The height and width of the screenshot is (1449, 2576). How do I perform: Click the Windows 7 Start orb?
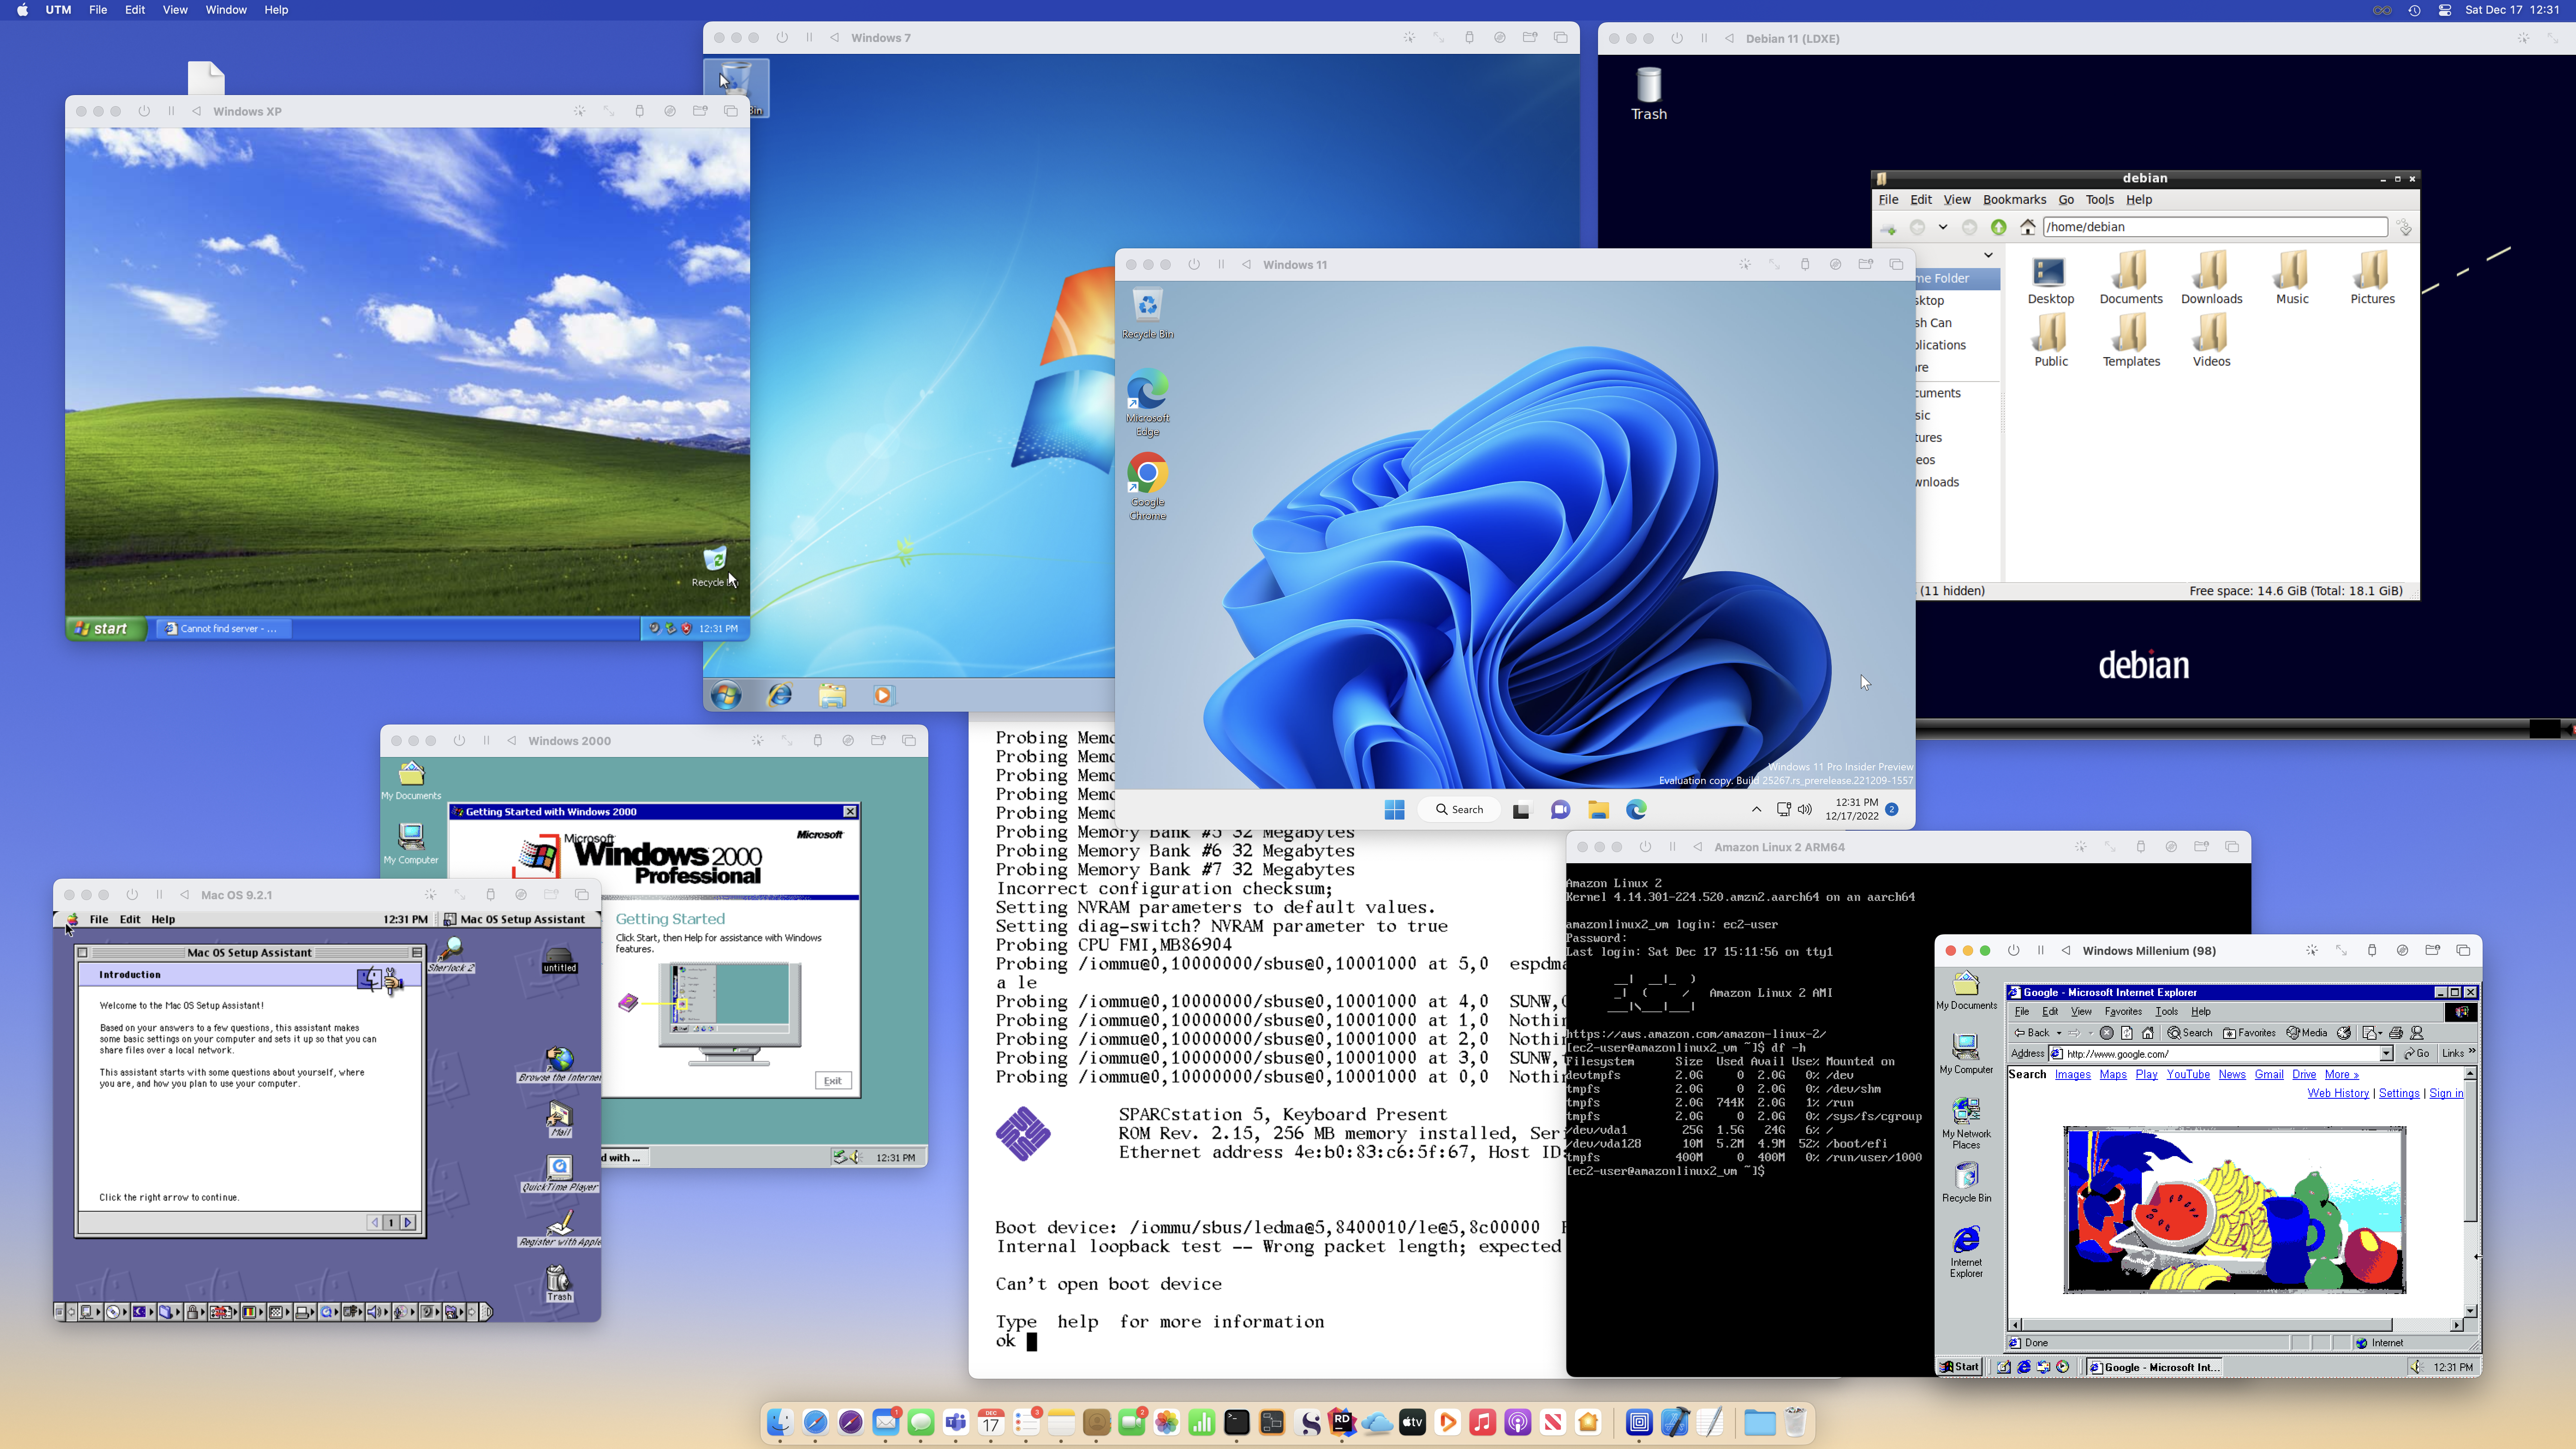point(727,695)
